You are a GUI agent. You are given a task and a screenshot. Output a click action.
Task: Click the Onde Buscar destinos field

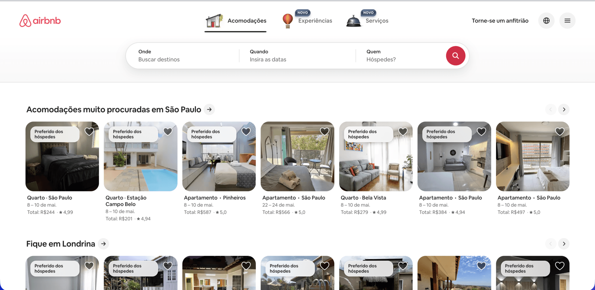click(182, 56)
